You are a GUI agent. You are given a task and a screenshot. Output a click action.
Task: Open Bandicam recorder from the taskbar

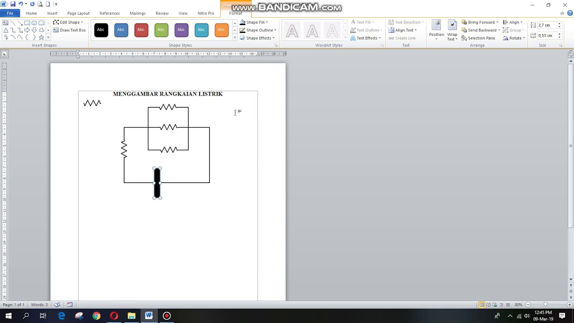coord(166,316)
